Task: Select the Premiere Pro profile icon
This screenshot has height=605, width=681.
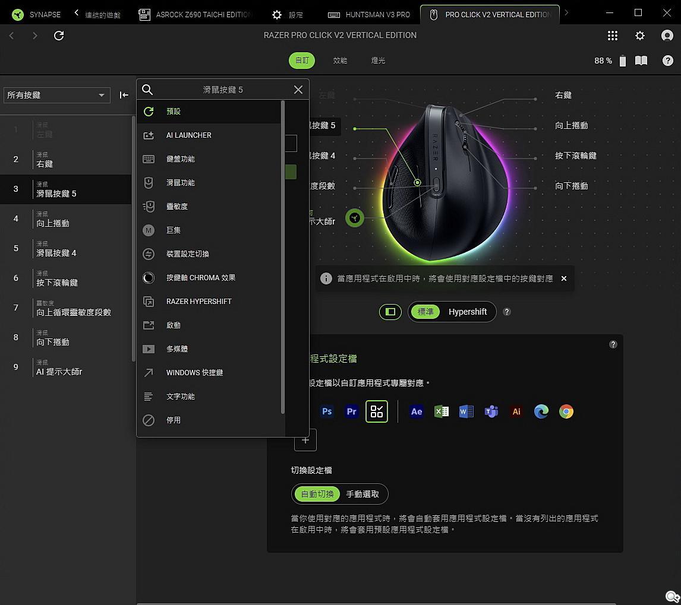Action: point(352,411)
